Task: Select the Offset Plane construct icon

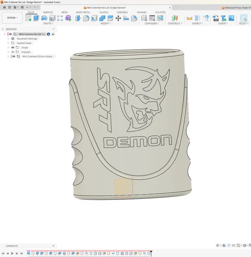Action: 175,18
